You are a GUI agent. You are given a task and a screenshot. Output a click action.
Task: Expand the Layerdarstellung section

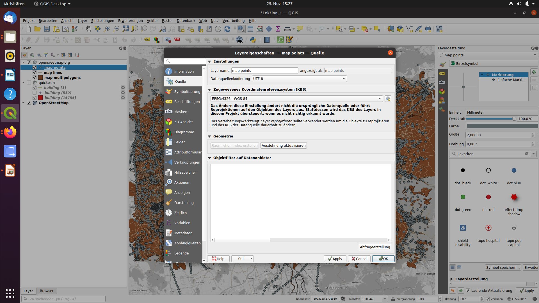point(452,279)
